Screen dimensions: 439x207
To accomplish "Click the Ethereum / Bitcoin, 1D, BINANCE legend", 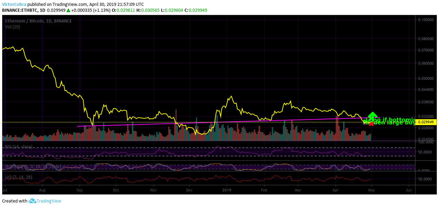I will [38, 21].
